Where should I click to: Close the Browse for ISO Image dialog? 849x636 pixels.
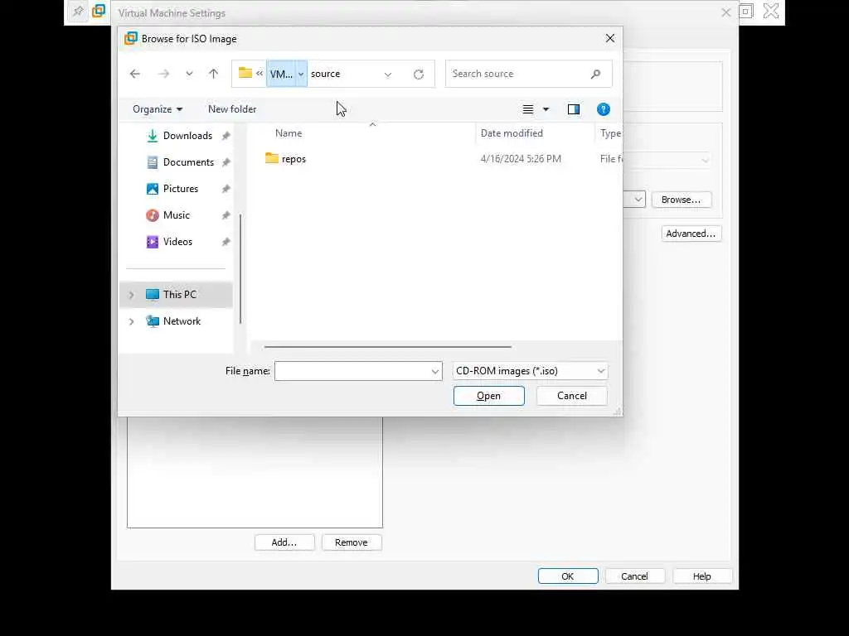pyautogui.click(x=610, y=38)
